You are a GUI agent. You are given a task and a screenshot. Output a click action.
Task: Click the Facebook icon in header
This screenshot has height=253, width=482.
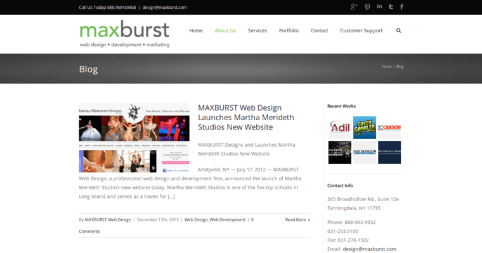[x=401, y=7]
